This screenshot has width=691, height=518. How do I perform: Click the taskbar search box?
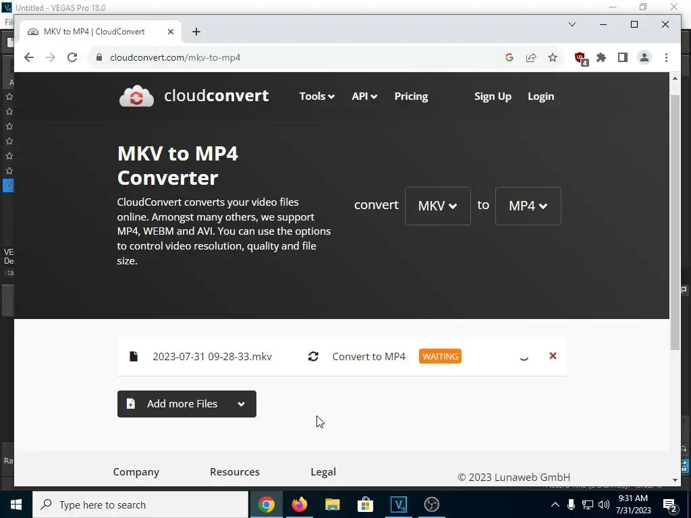click(140, 505)
